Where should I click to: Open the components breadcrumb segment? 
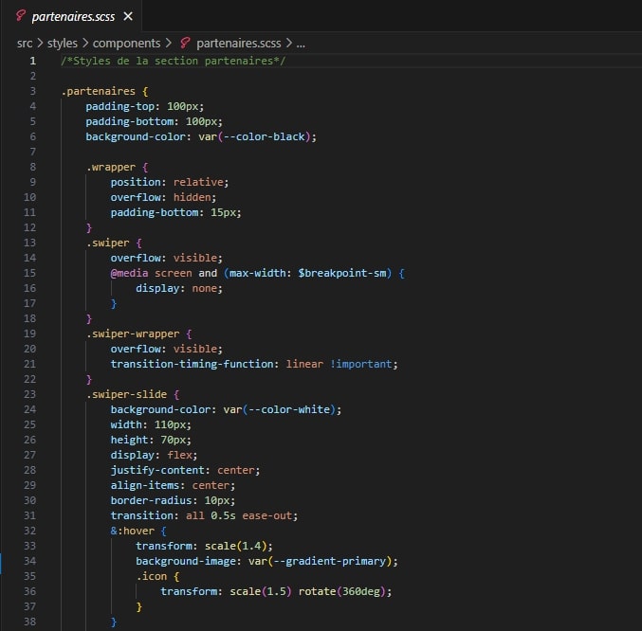(x=127, y=43)
